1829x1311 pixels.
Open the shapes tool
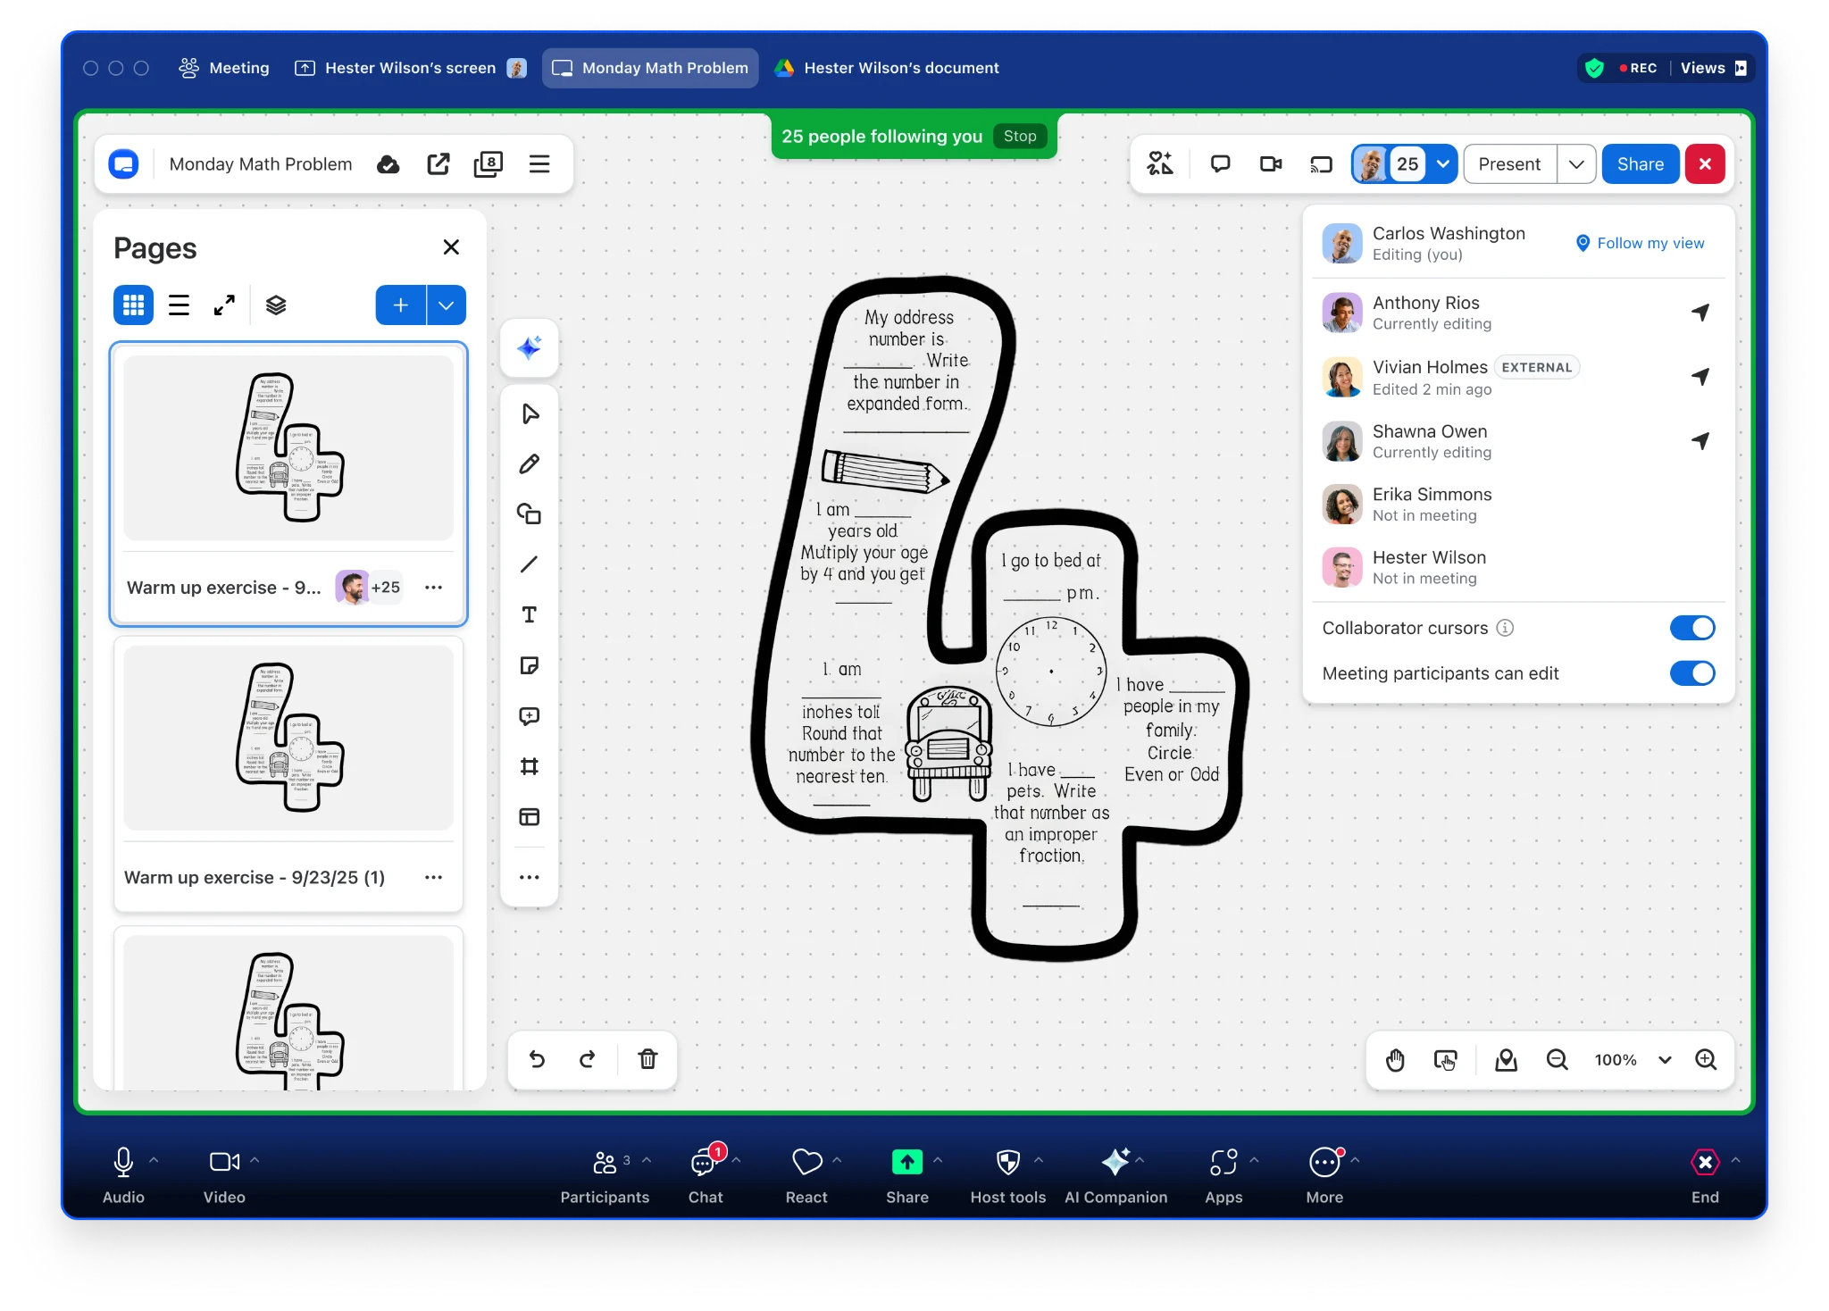530,514
